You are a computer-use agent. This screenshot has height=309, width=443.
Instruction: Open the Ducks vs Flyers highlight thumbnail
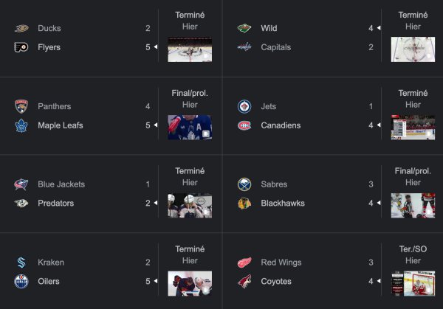pos(190,49)
